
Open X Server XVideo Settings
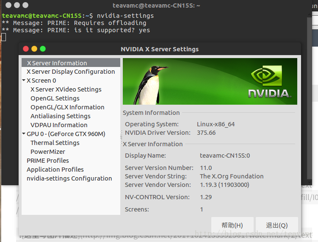[66, 89]
